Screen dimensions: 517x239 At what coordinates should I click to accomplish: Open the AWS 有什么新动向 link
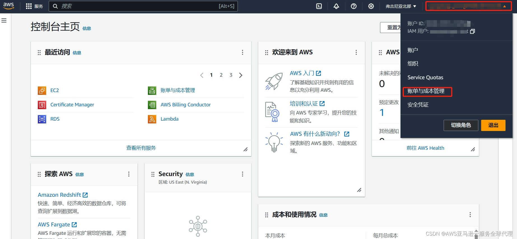click(x=320, y=134)
